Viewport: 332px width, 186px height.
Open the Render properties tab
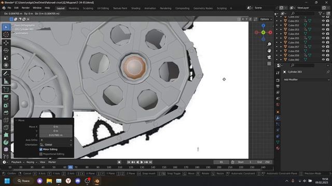[x=278, y=81]
